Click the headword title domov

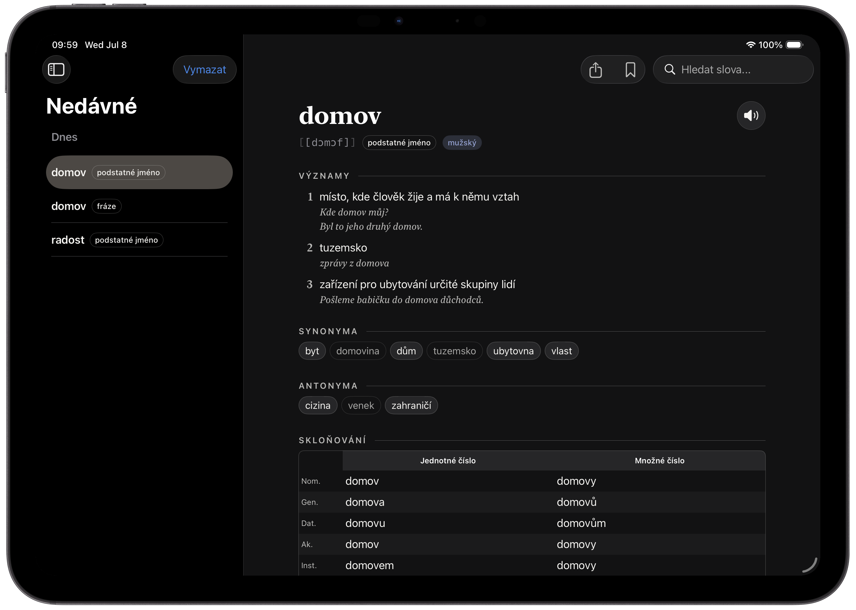click(x=339, y=115)
